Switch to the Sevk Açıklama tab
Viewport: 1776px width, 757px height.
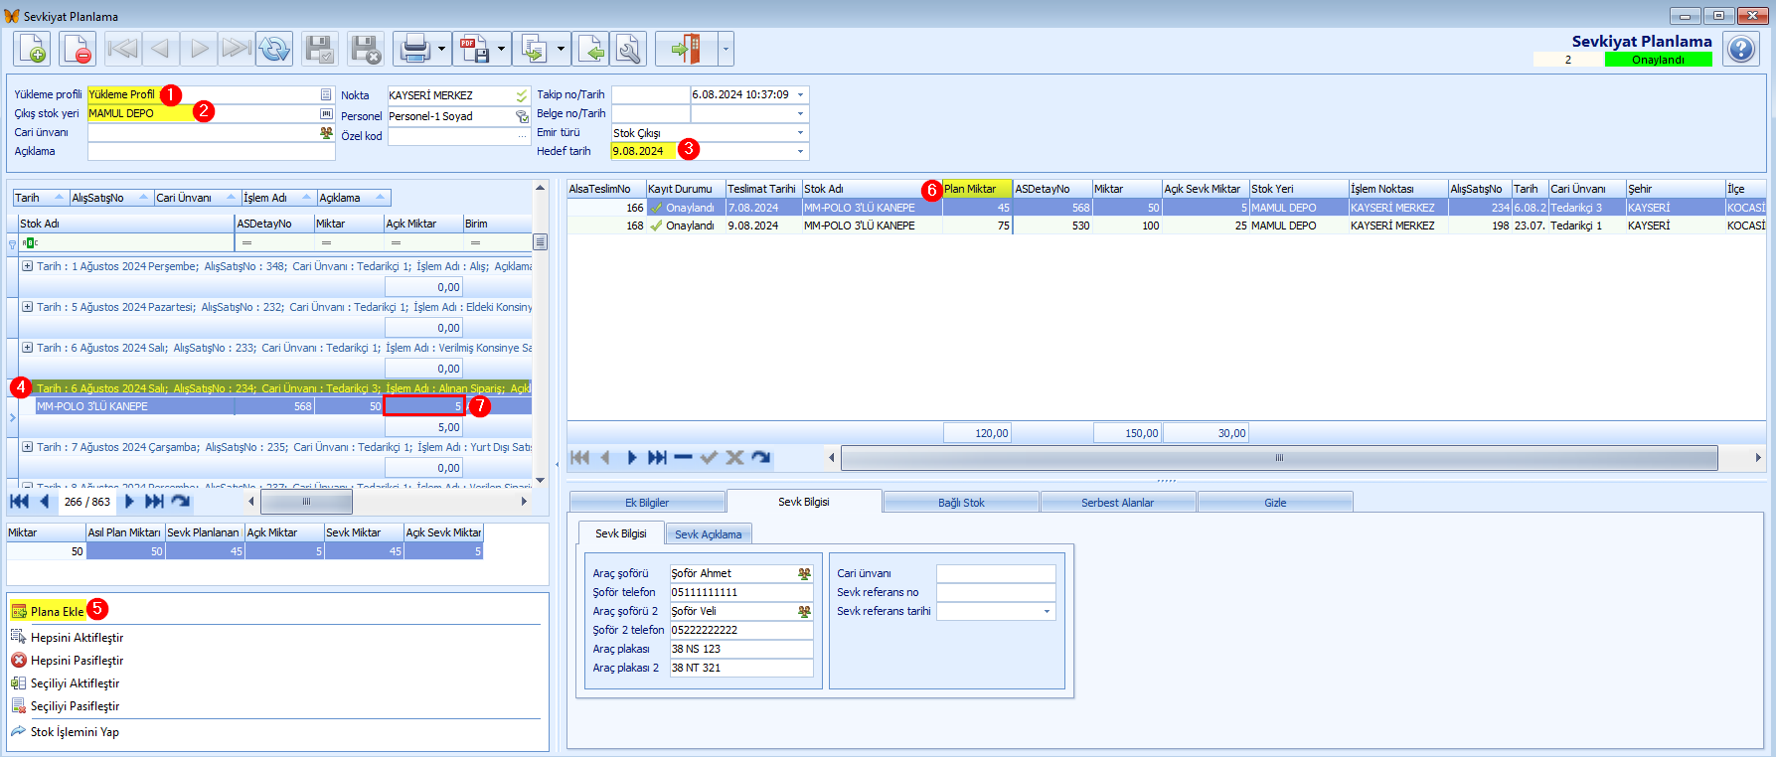[709, 534]
